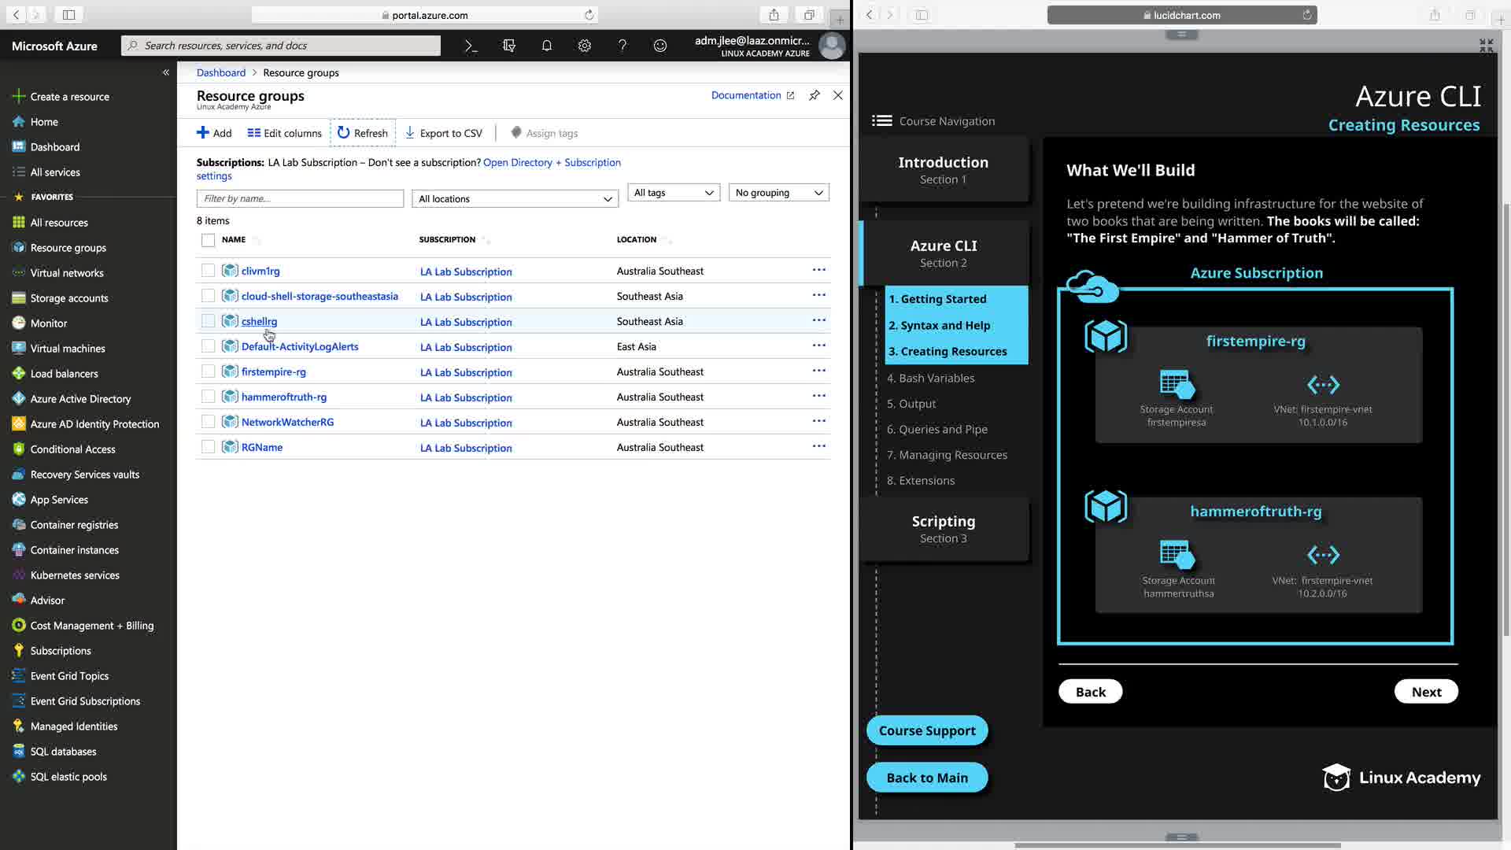This screenshot has height=850, width=1511.
Task: Select Virtual machines in the sidebar
Action: point(68,349)
